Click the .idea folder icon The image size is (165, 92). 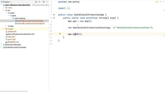click(6, 8)
